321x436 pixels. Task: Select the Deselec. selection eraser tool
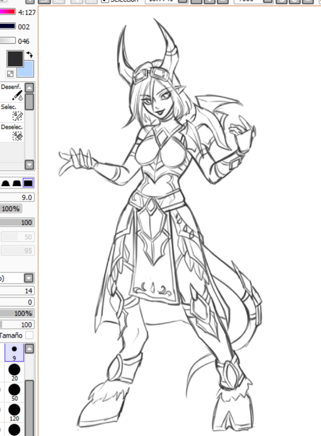(x=12, y=132)
